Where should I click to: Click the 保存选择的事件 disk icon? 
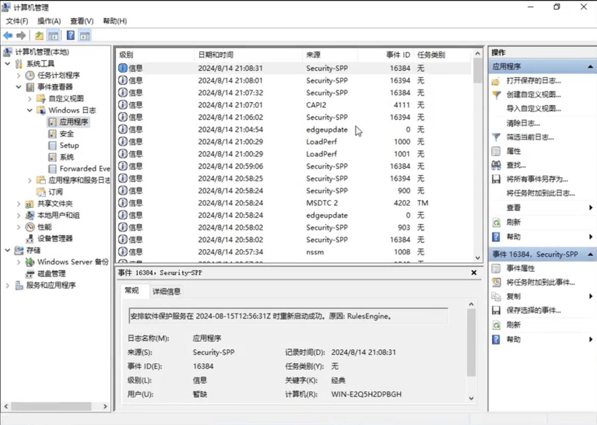496,310
